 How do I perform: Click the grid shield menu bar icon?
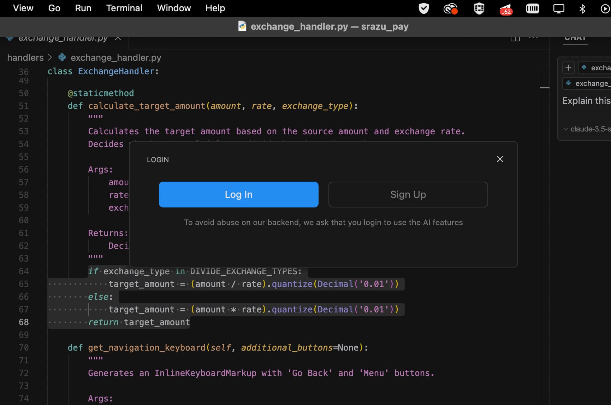[479, 8]
